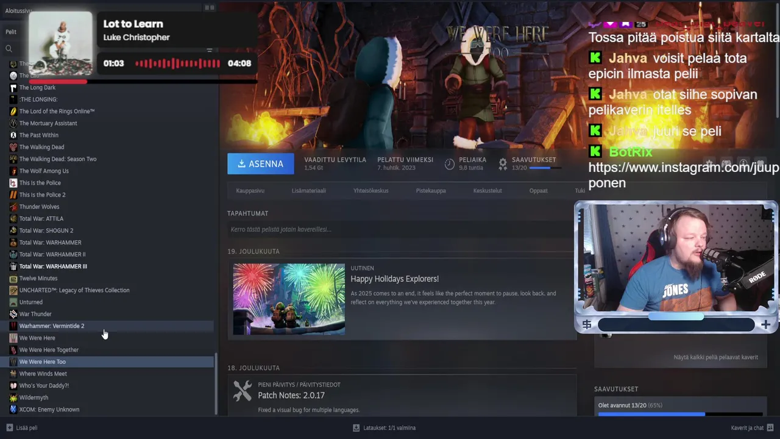Open the Kauppasivu tab
This screenshot has height=439, width=780.
(x=250, y=191)
